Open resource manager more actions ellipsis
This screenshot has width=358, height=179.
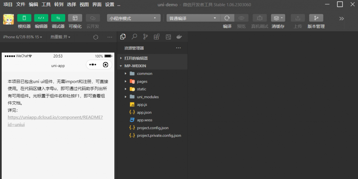point(178,48)
